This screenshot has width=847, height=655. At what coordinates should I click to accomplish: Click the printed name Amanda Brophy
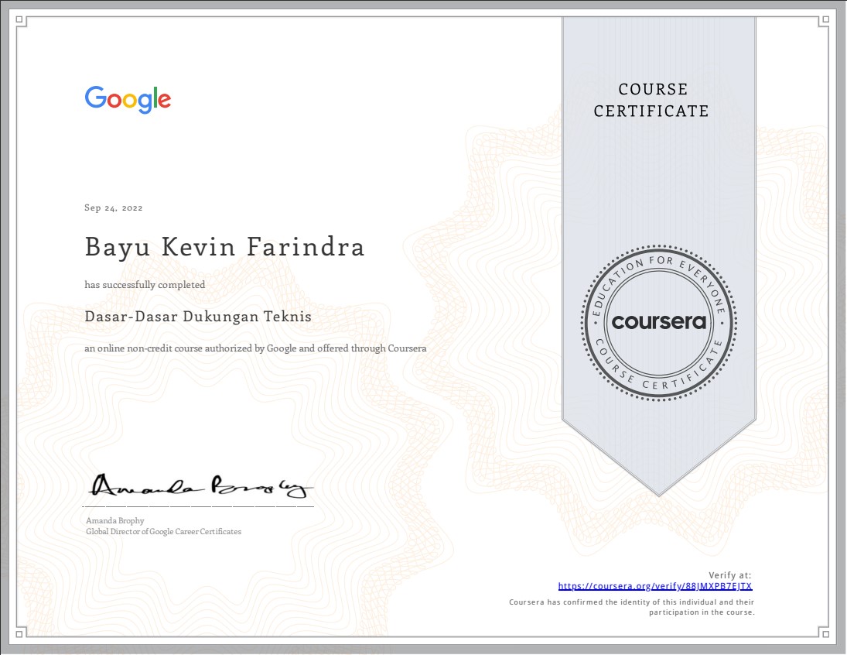point(115,521)
